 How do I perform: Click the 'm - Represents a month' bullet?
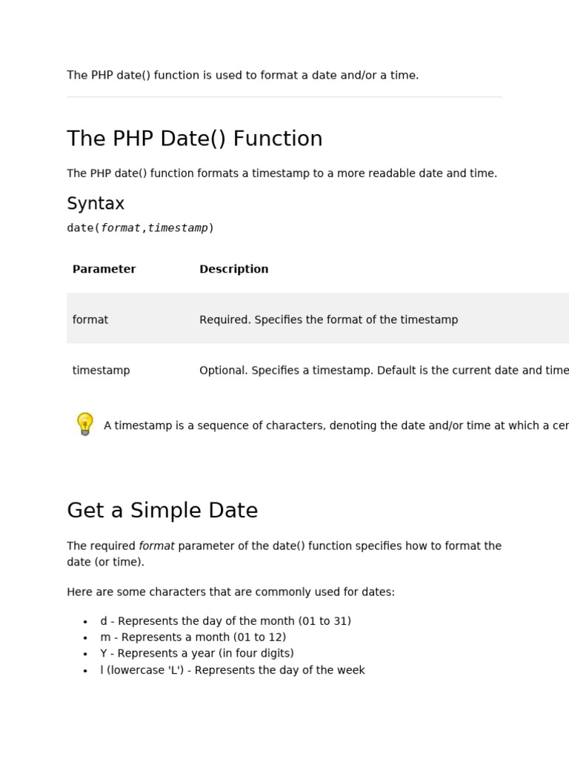click(193, 637)
